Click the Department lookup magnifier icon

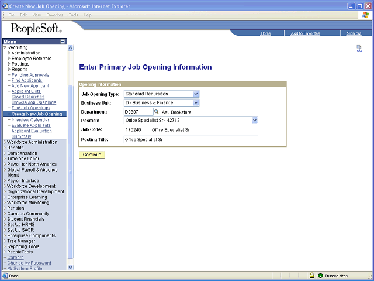(157, 112)
